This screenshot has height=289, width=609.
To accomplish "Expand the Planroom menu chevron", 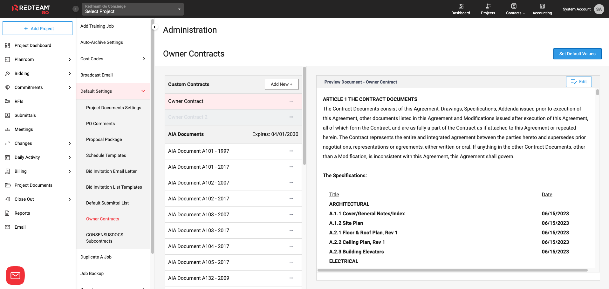I will [x=70, y=59].
